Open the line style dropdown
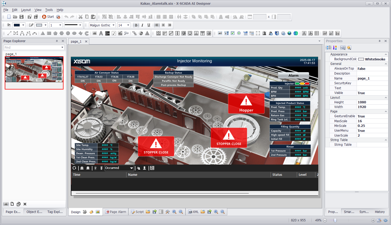This screenshot has width=391, height=225. click(80, 25)
